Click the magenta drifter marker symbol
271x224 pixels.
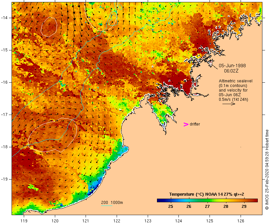pos(186,125)
